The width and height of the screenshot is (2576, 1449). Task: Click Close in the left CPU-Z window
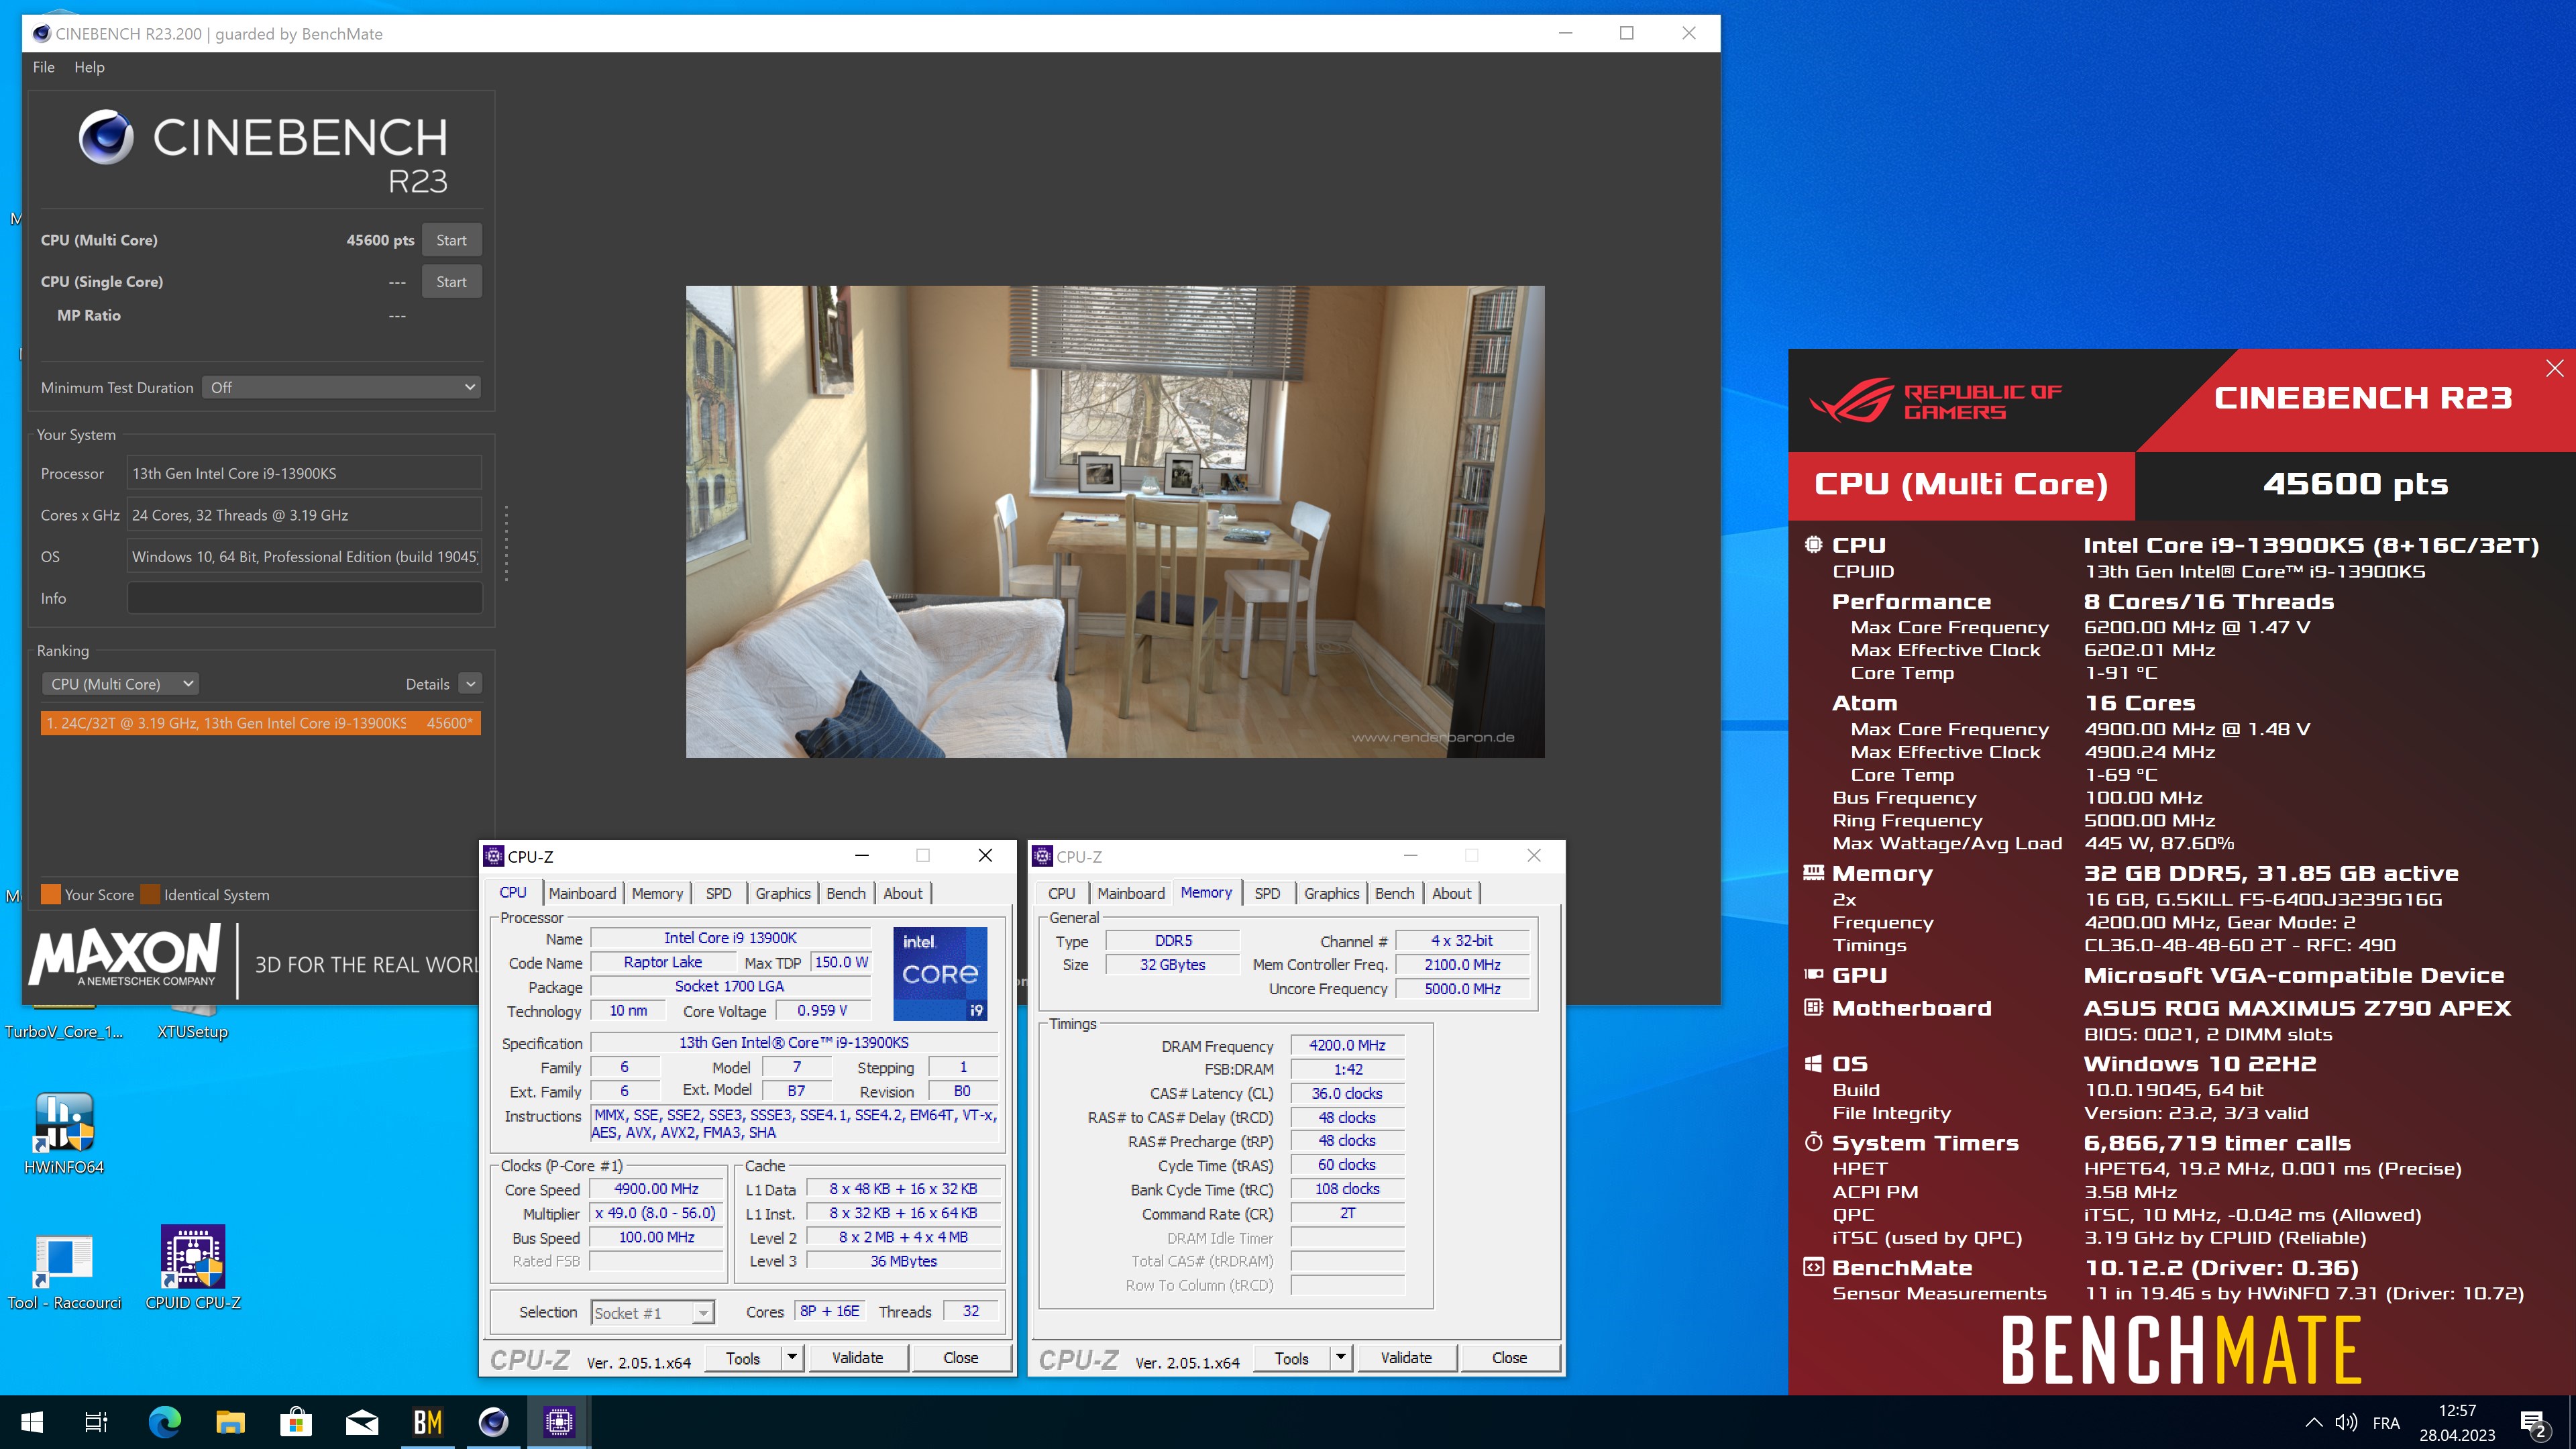(x=961, y=1357)
